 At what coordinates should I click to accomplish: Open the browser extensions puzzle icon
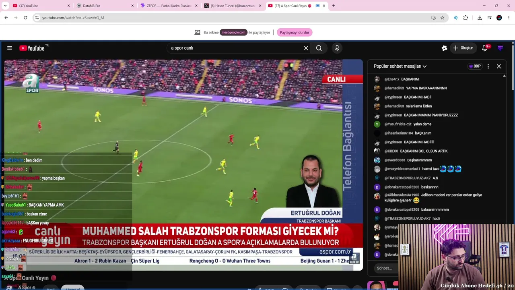(466, 18)
